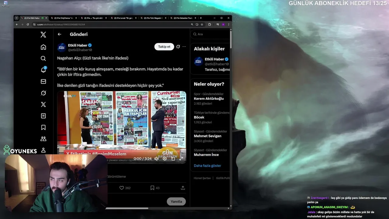
Task: Go to Home via house icon
Action: click(43, 47)
